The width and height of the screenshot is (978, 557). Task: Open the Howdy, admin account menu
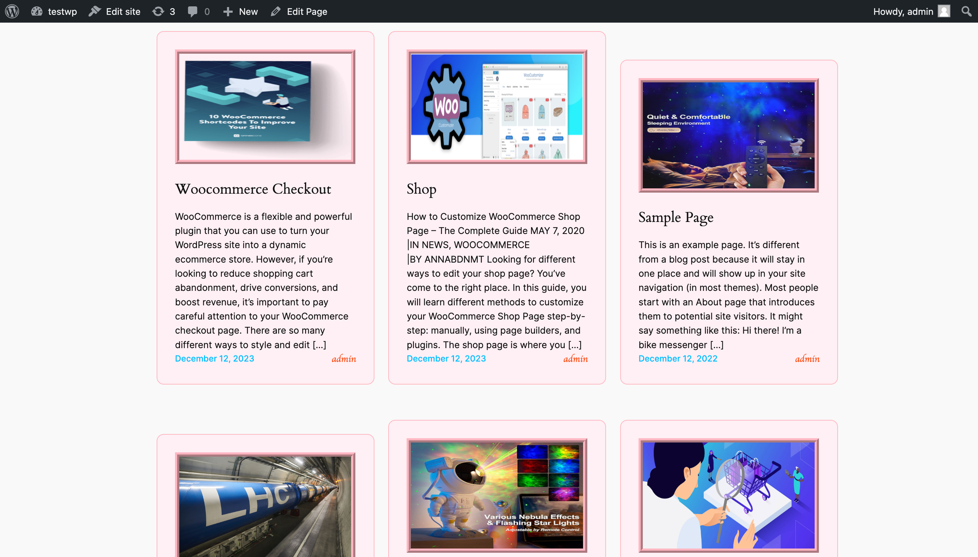[x=912, y=11]
